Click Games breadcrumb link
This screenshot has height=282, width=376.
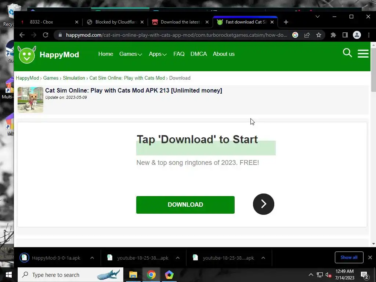click(51, 78)
